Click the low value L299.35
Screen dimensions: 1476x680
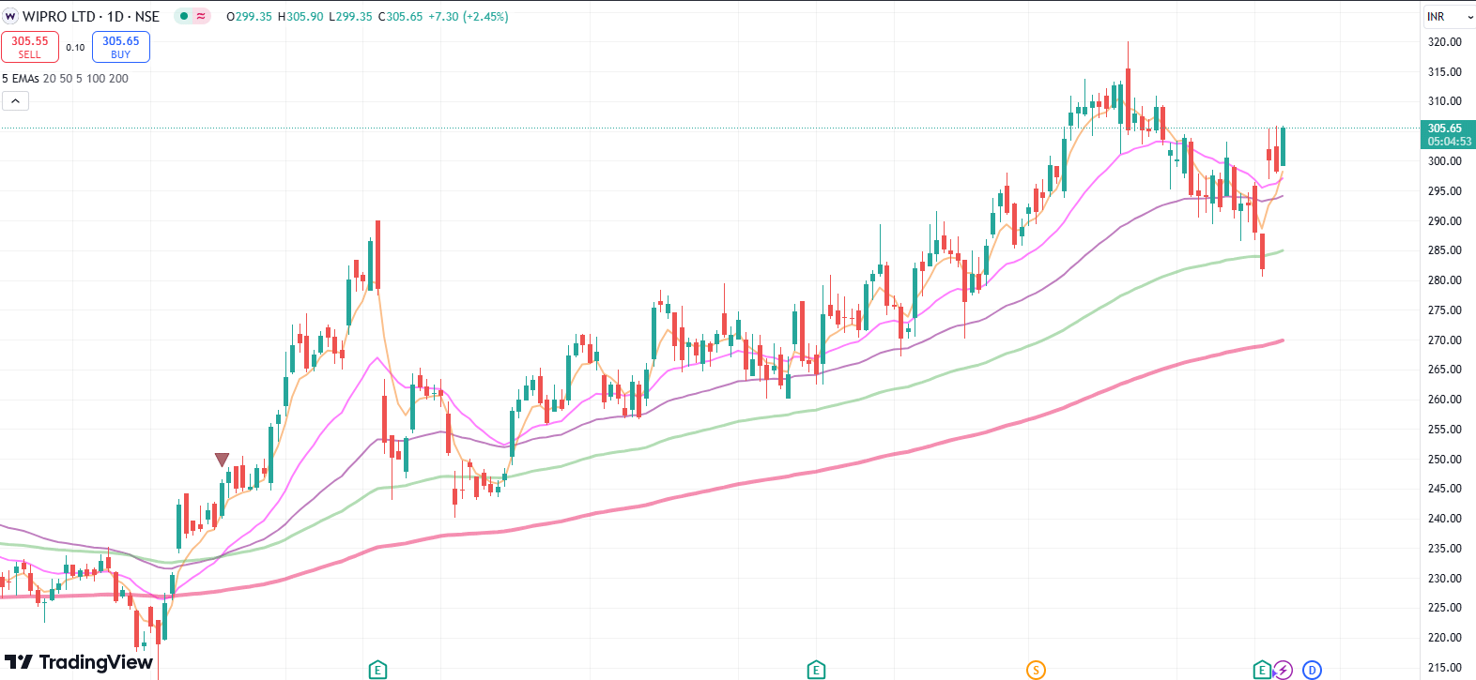tap(350, 17)
